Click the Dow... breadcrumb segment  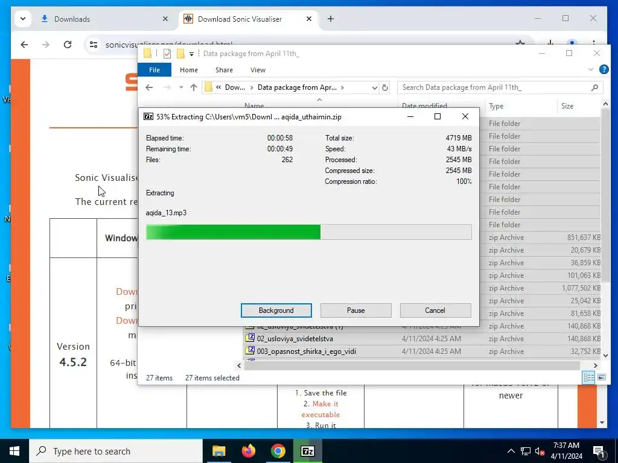click(x=235, y=87)
